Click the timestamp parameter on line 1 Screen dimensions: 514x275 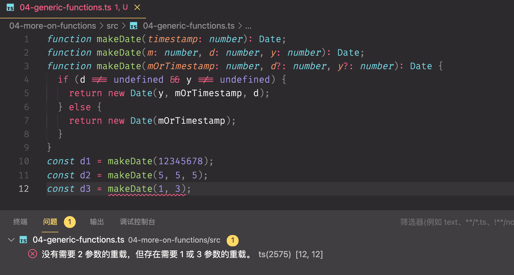coord(173,39)
